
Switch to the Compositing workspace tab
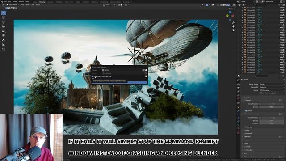click(104, 2)
